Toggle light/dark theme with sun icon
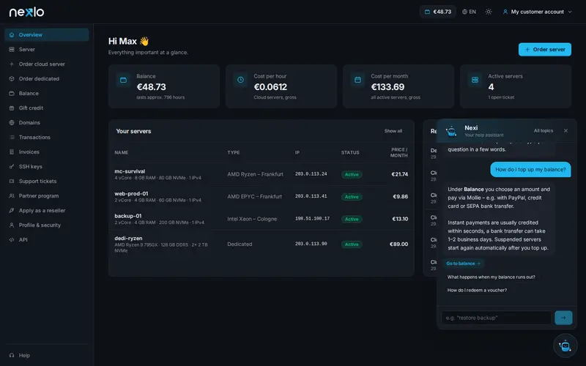Image resolution: width=586 pixels, height=366 pixels. click(489, 12)
